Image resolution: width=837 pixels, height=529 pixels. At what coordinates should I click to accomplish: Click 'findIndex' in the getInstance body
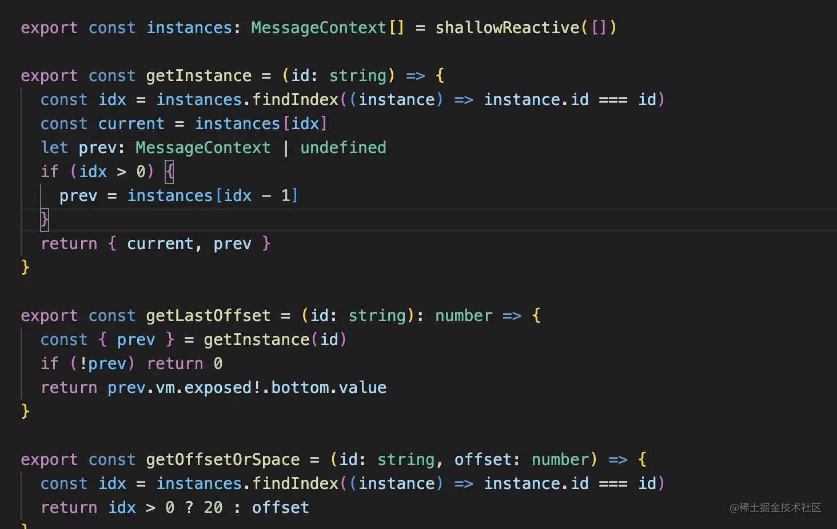pyautogui.click(x=296, y=99)
